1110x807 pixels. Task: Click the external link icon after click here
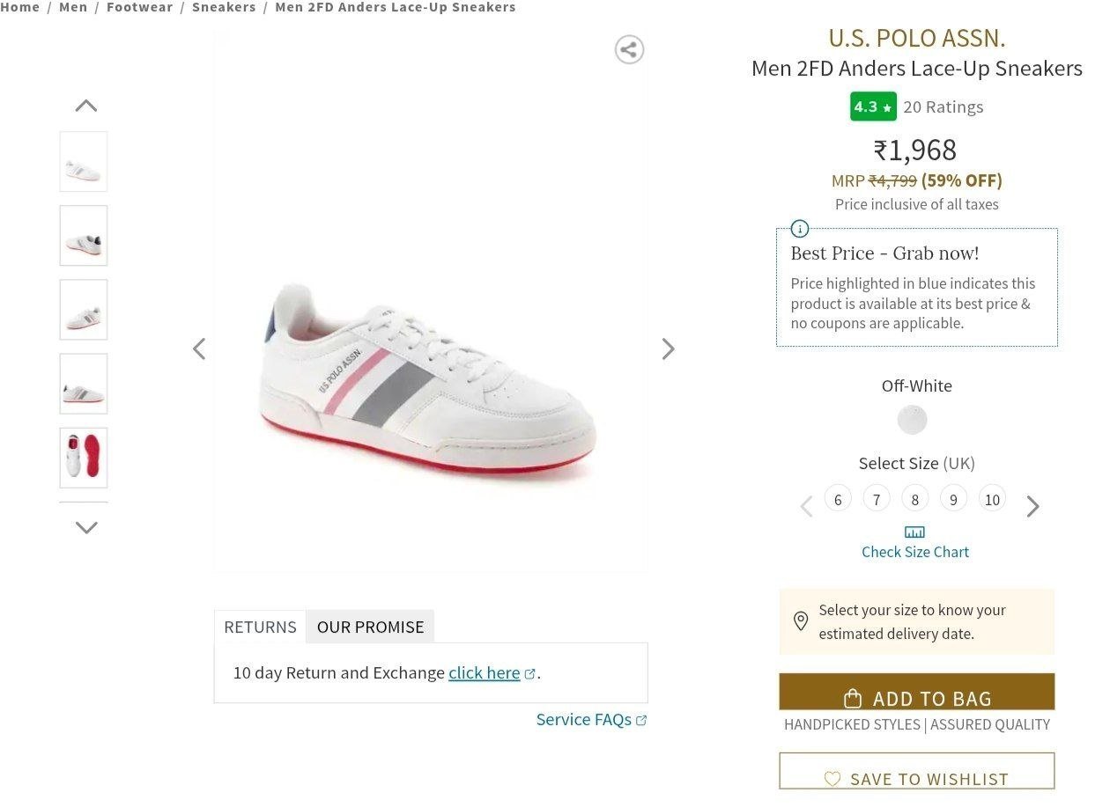[529, 673]
